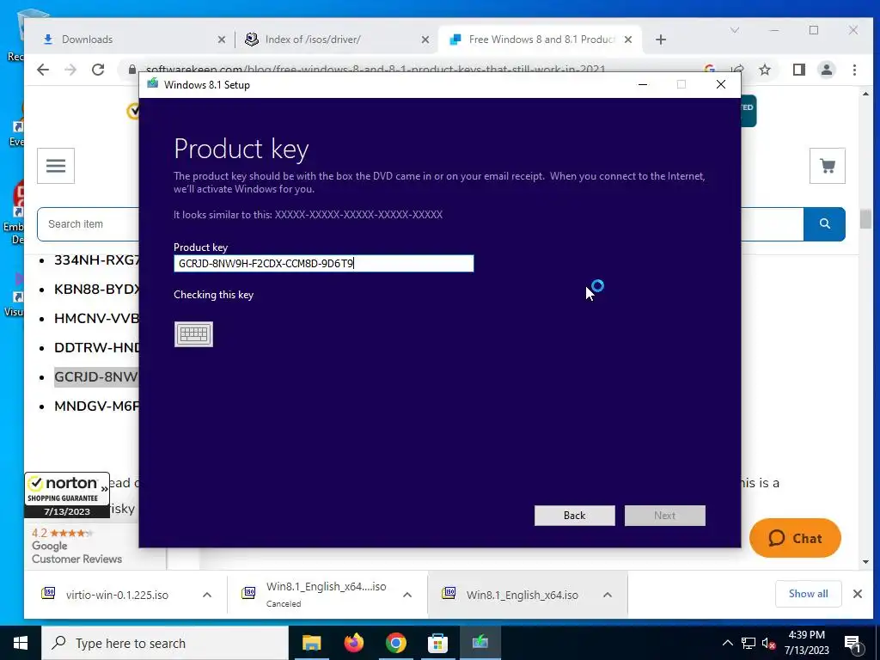Open Chrome side panel icon

798,70
